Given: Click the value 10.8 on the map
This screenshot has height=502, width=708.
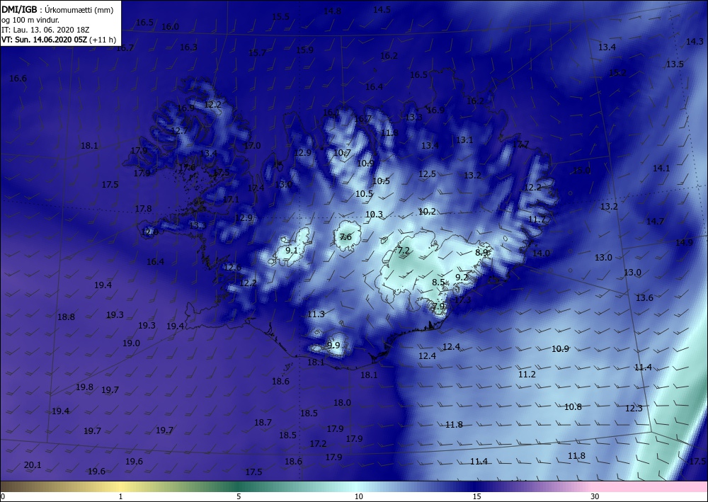Looking at the screenshot, I should pos(573,406).
